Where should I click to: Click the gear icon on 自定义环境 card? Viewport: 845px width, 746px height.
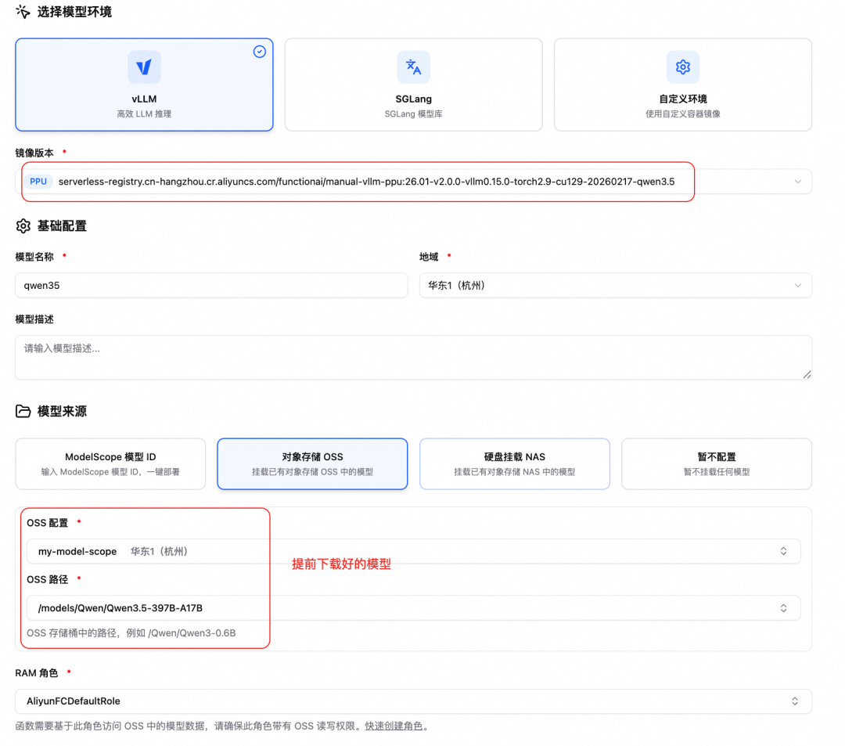pyautogui.click(x=682, y=67)
